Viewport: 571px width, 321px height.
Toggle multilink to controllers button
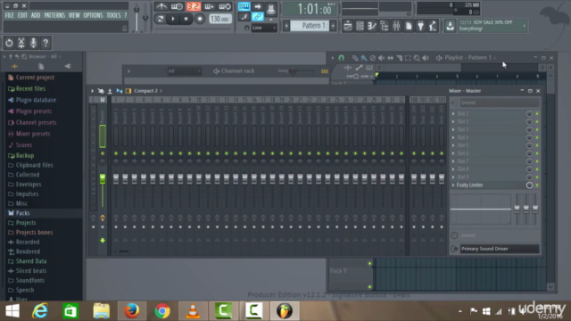click(x=258, y=16)
